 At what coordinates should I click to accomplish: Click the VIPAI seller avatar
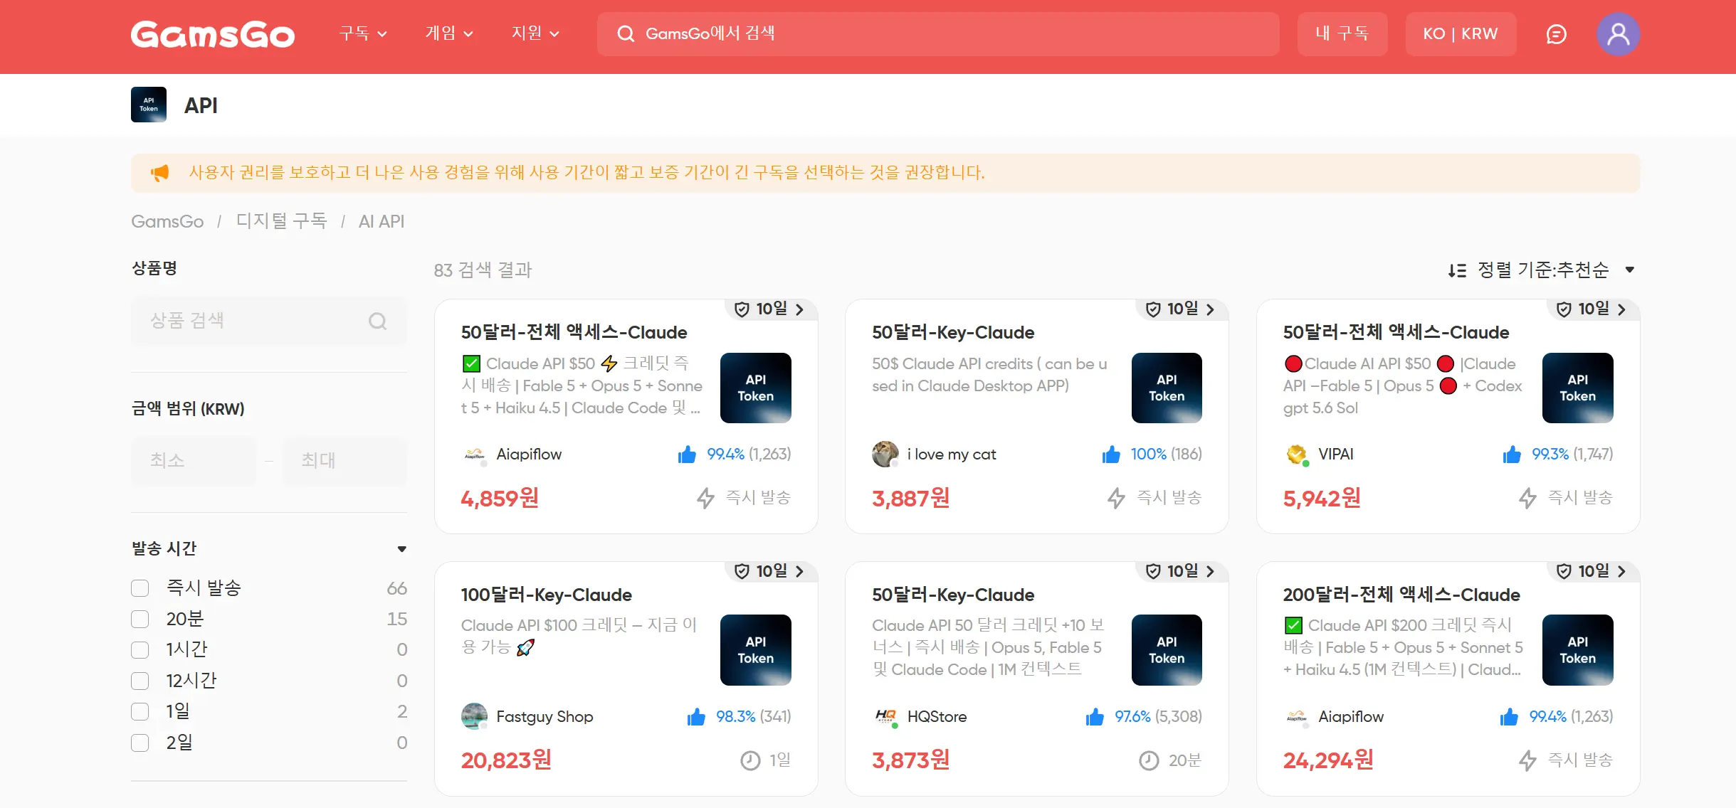[1297, 454]
